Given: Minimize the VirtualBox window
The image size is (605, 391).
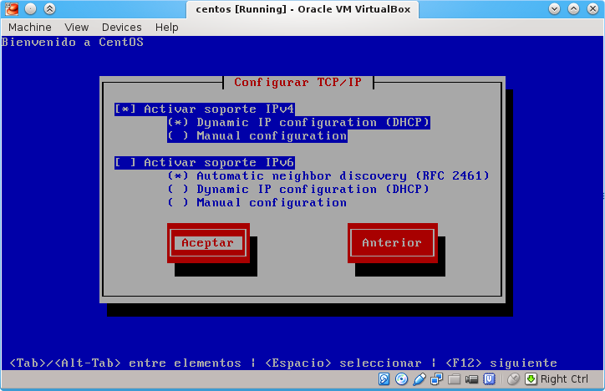Looking at the screenshot, I should 555,9.
